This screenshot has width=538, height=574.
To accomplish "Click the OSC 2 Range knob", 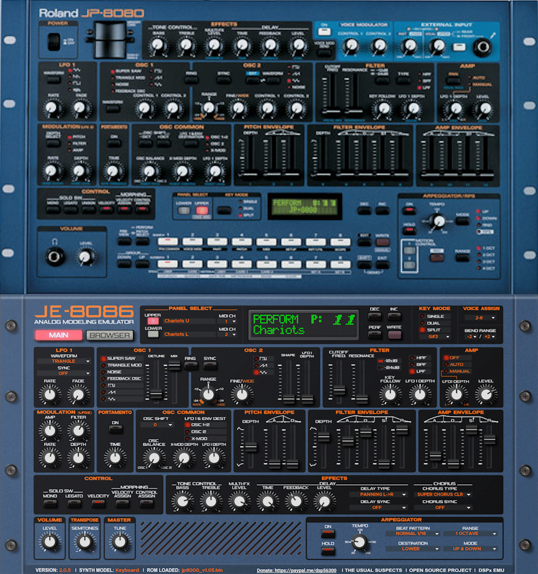I will point(208,394).
